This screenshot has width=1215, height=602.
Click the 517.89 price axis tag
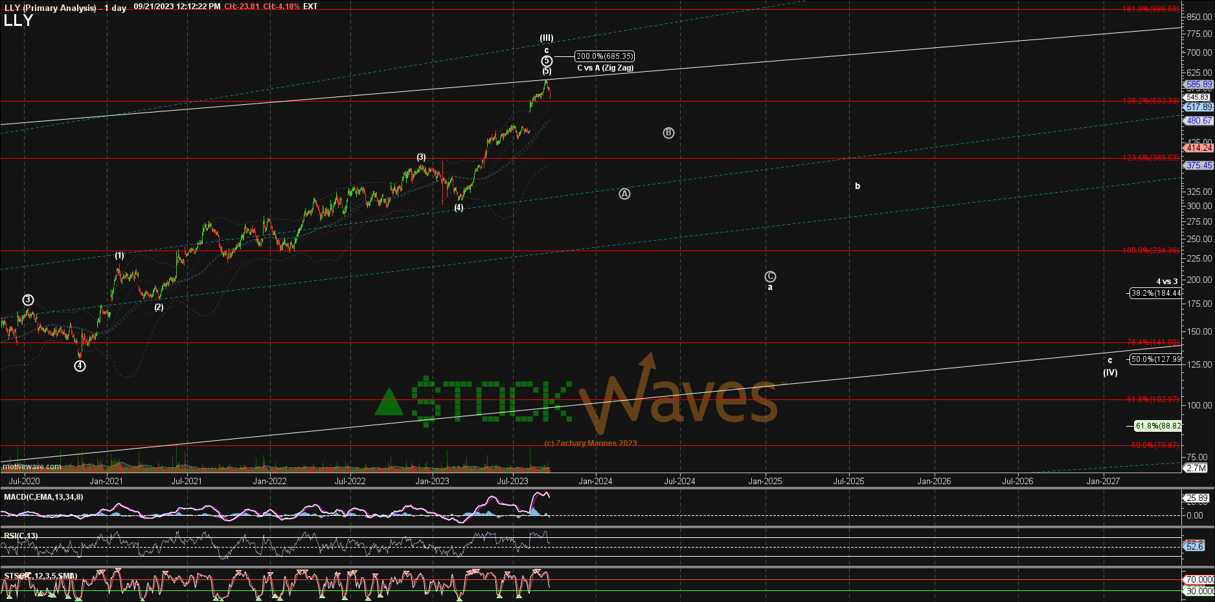[1199, 107]
